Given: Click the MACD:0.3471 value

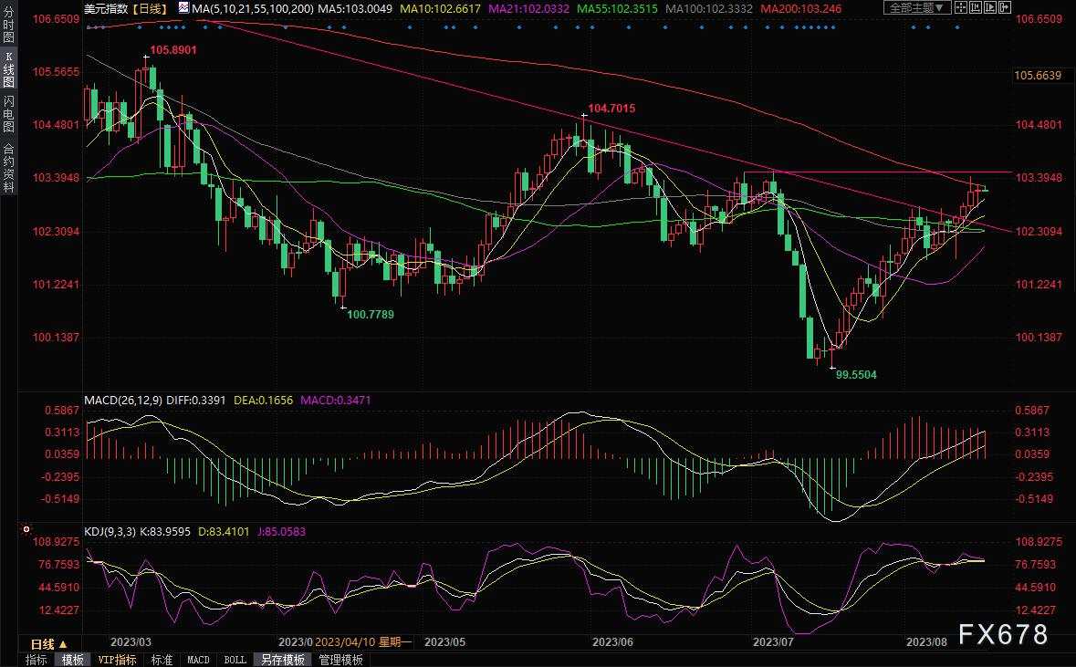Looking at the screenshot, I should [x=336, y=400].
